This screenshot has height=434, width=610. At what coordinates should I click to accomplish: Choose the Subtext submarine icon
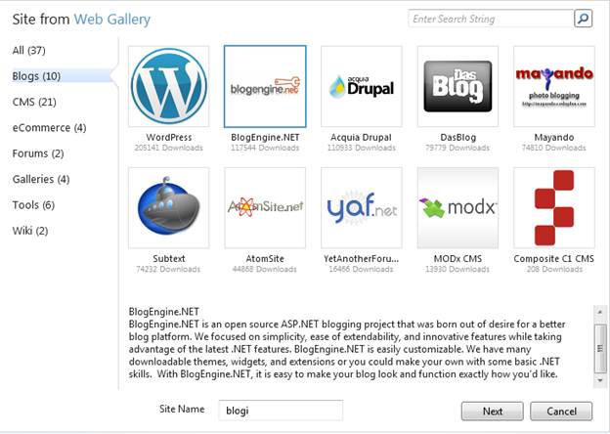pos(169,207)
